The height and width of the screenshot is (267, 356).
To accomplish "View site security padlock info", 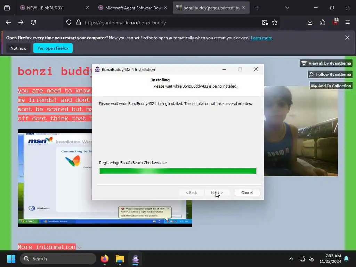I will pos(79,23).
